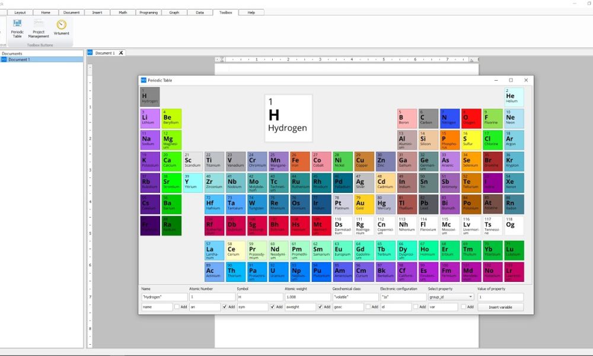Select the Iron (Fe) element cell
The width and height of the screenshot is (593, 356).
(300, 161)
